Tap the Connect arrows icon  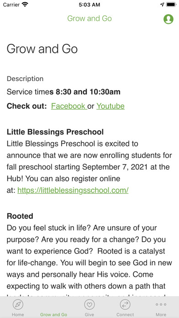pyautogui.click(x=125, y=304)
